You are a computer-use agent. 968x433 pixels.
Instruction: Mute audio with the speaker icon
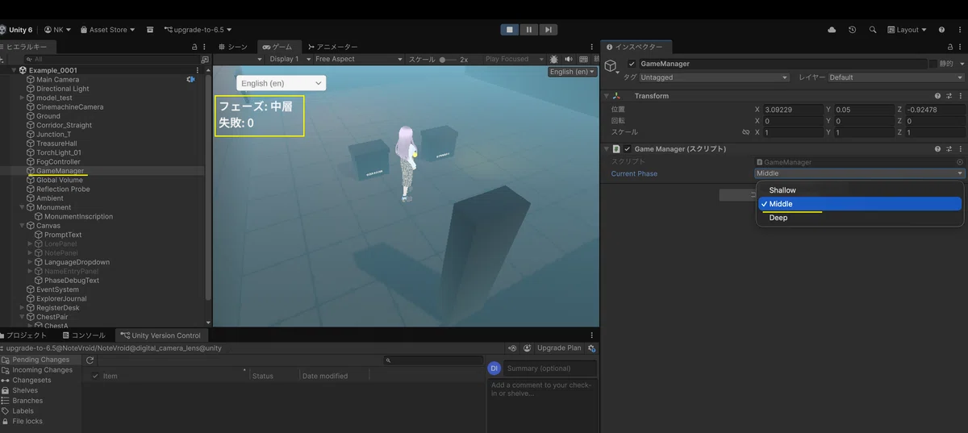(568, 59)
